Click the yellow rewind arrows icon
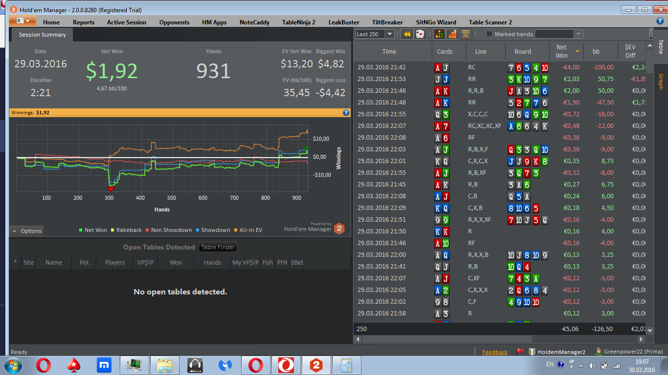This screenshot has width=668, height=375. [406, 34]
